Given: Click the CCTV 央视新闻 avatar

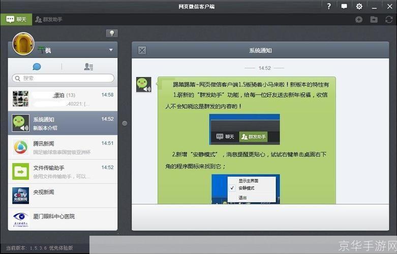Looking at the screenshot, I should coord(20,196).
